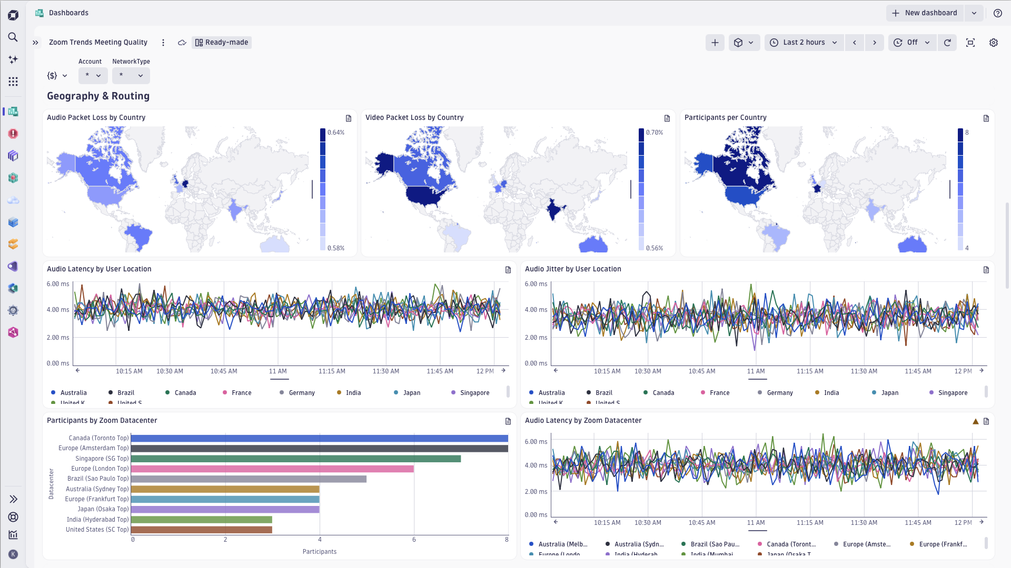Open the dashboard more options menu
This screenshot has width=1011, height=568.
pos(163,43)
